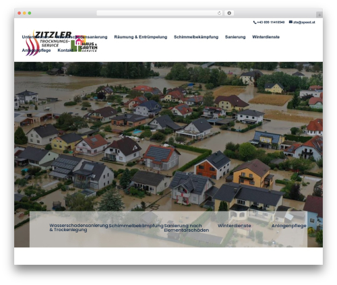Open the Sanierung menu item
Screen dimensions: 337x285
pyautogui.click(x=235, y=37)
